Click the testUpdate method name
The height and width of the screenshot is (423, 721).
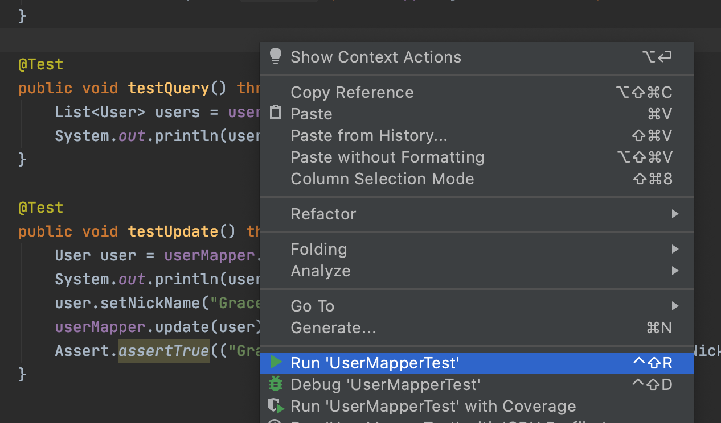pos(173,231)
